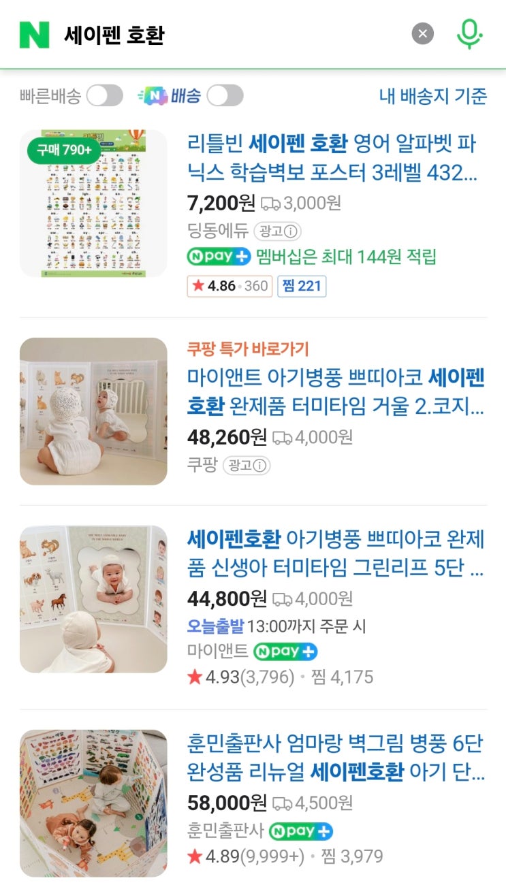Image resolution: width=506 pixels, height=887 pixels.
Task: Tap Npay+ badge in the 리틀빈 listing
Action: pos(219,257)
